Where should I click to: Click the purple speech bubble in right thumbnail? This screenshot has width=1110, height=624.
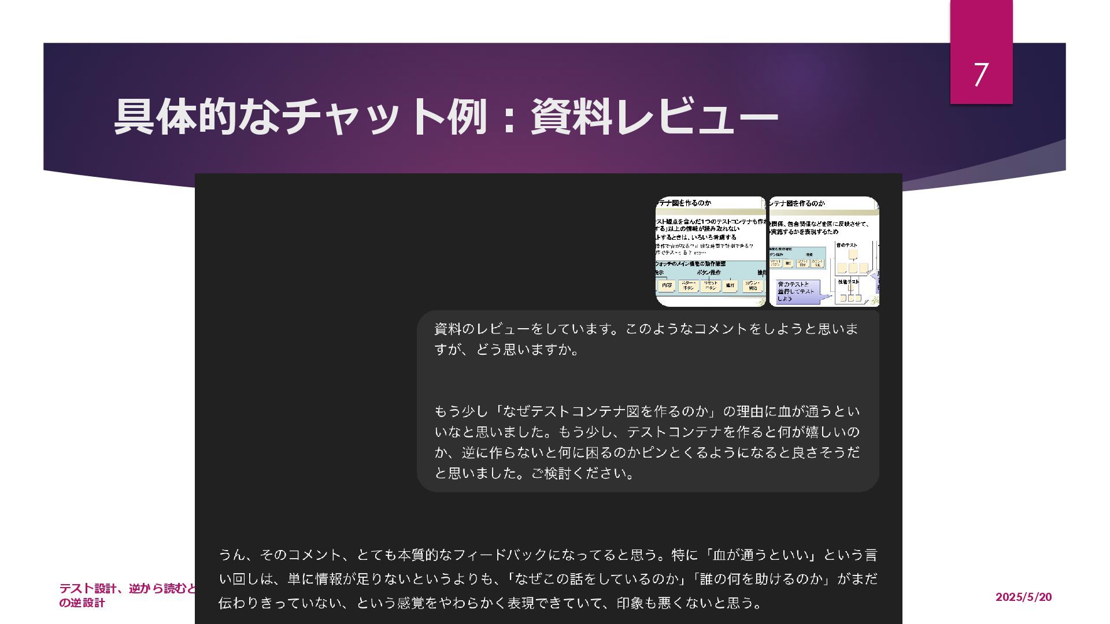[x=798, y=292]
